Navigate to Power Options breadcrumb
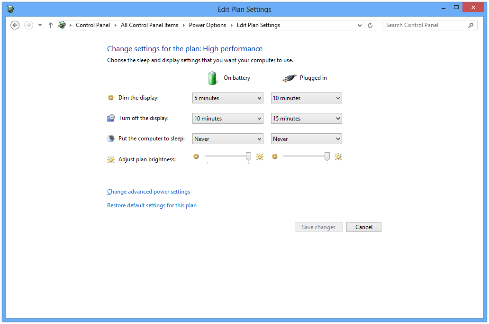The width and height of the screenshot is (489, 324). tap(208, 25)
